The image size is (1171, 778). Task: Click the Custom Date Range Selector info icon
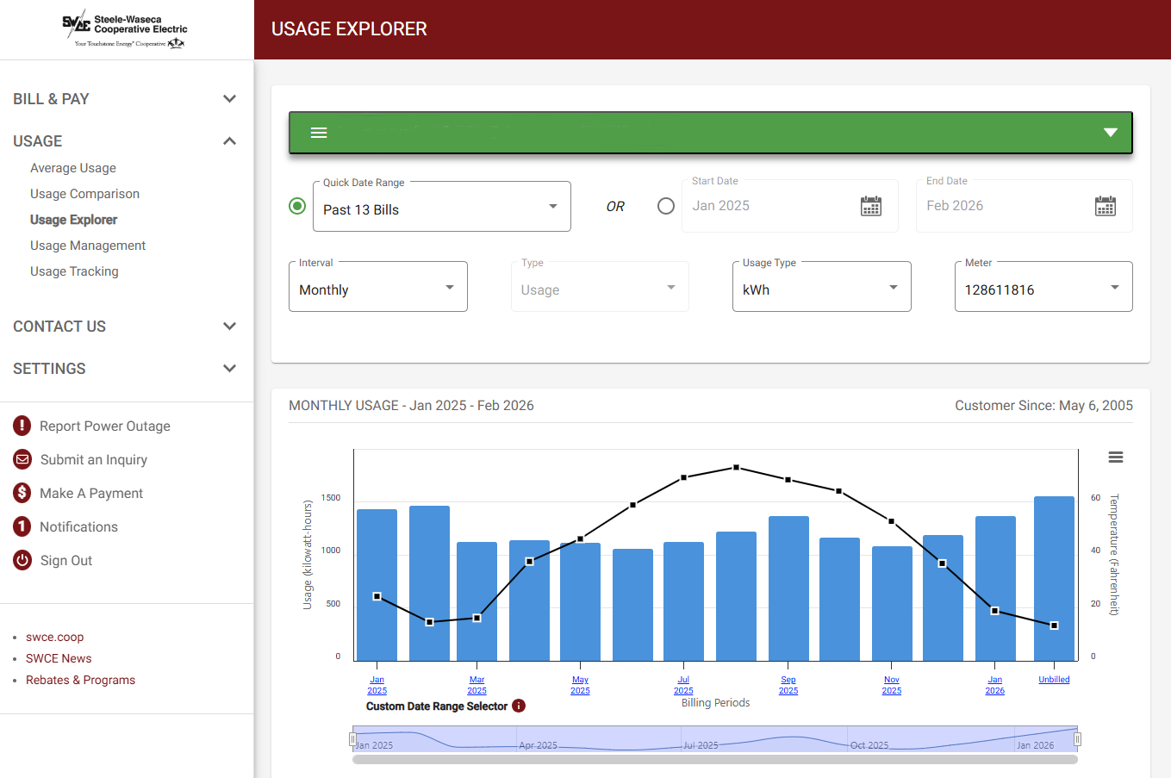pos(518,706)
